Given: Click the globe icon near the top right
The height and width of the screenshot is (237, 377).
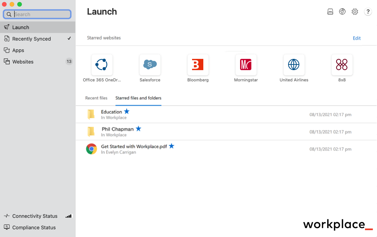Looking at the screenshot, I should click(x=342, y=12).
